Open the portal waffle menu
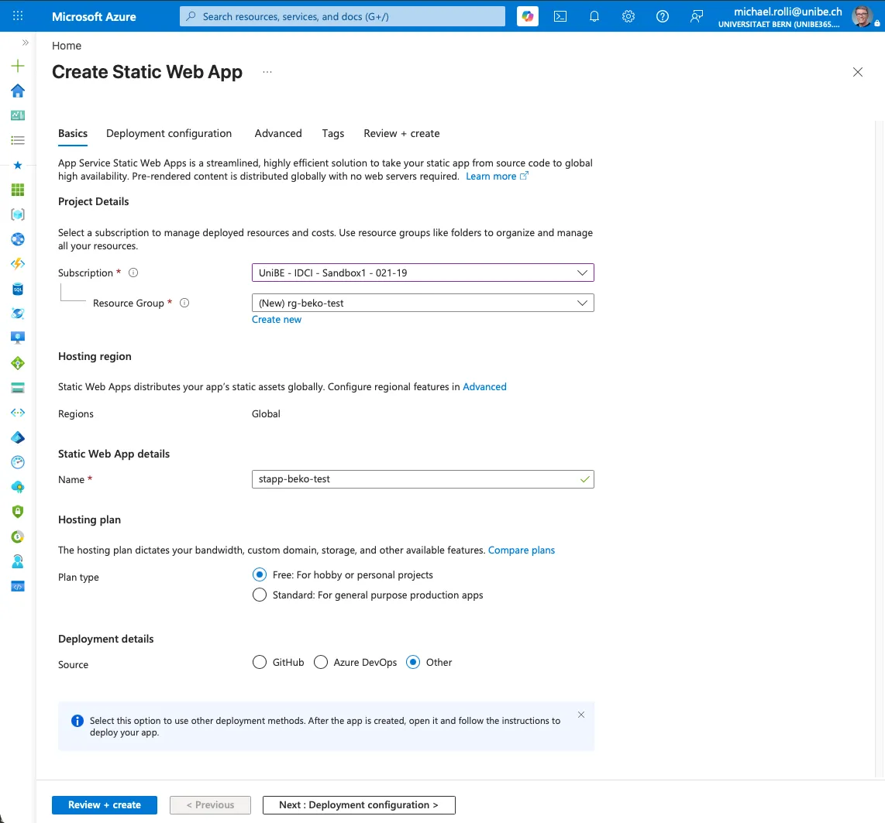Viewport: 885px width, 823px height. tap(18, 15)
